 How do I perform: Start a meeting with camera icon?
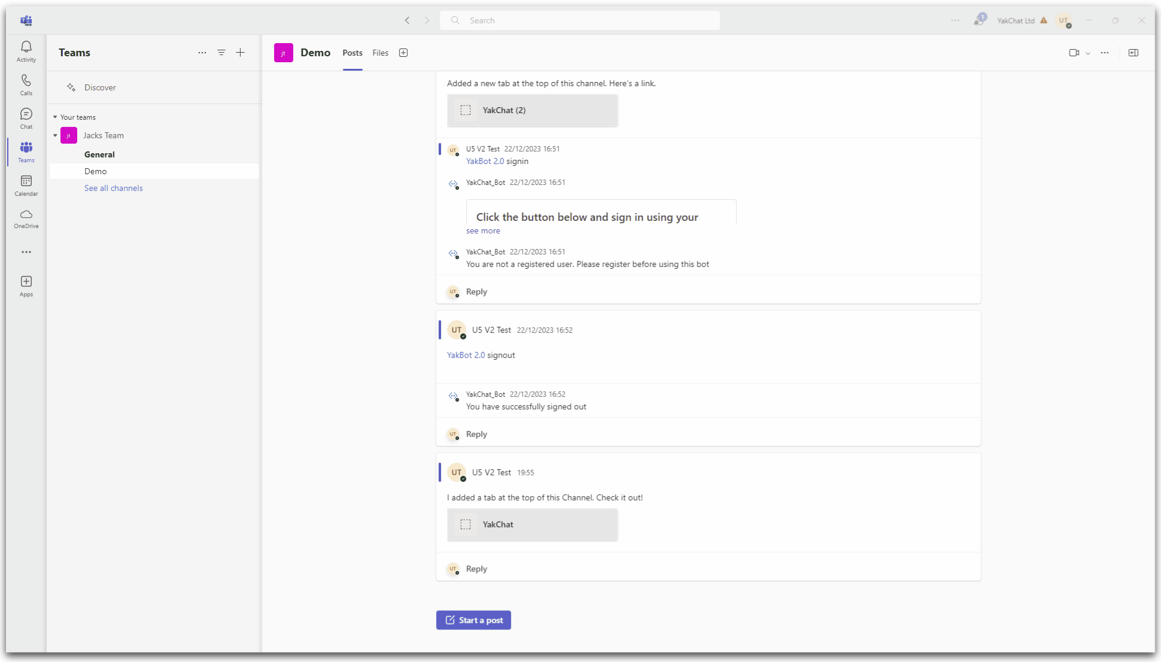(1074, 53)
